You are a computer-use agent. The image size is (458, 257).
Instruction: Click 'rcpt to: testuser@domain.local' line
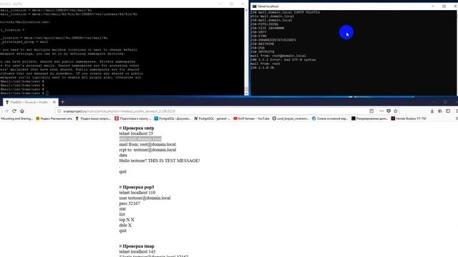click(x=147, y=150)
